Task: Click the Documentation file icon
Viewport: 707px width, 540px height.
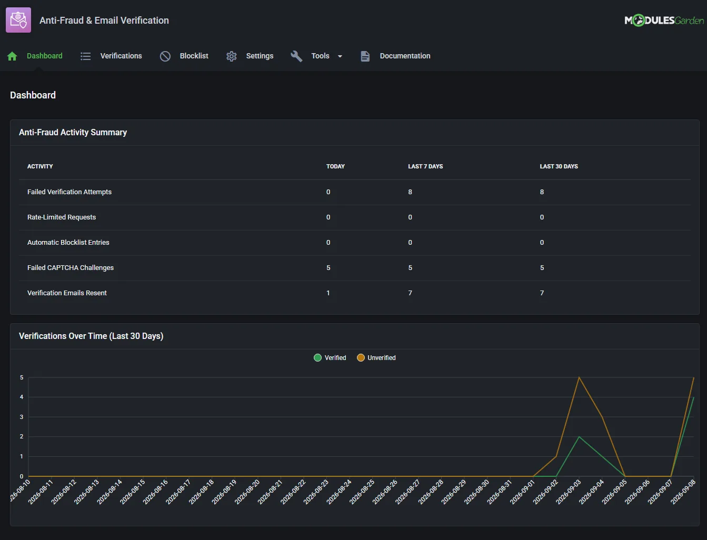Action: click(365, 56)
